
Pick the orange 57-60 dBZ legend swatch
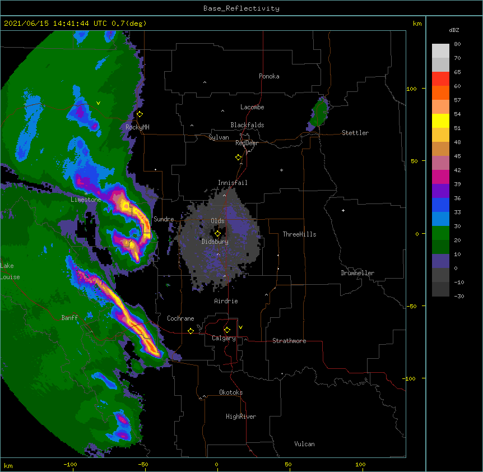coord(440,93)
